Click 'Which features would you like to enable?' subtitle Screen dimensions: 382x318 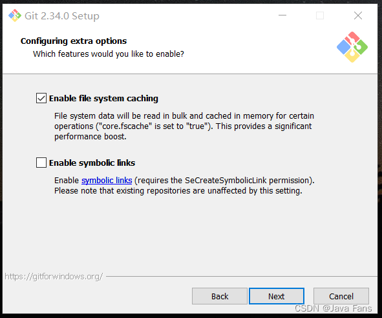click(x=109, y=54)
